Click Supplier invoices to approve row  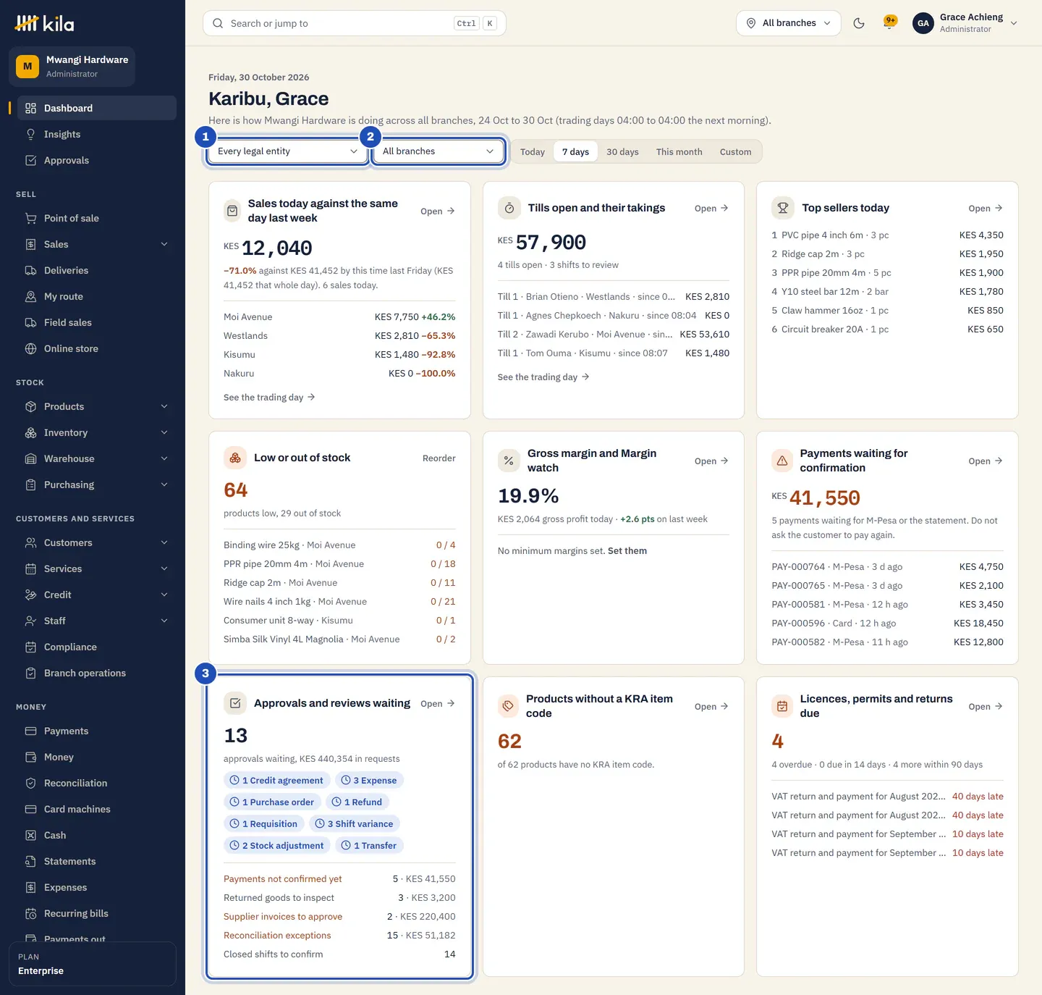tap(339, 917)
